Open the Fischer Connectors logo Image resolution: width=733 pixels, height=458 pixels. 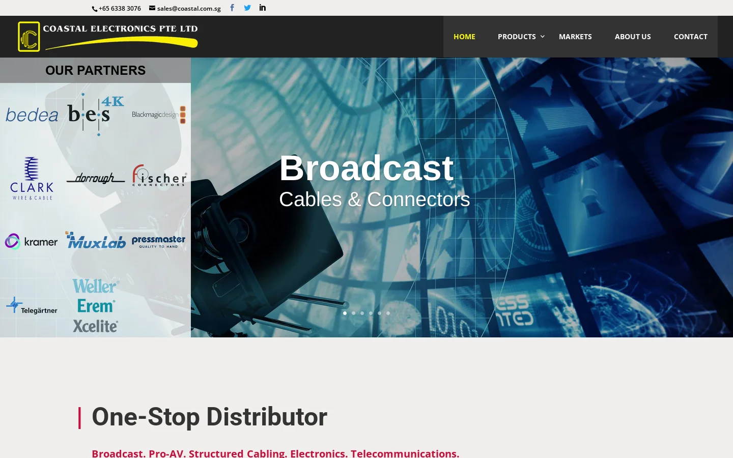(159, 176)
